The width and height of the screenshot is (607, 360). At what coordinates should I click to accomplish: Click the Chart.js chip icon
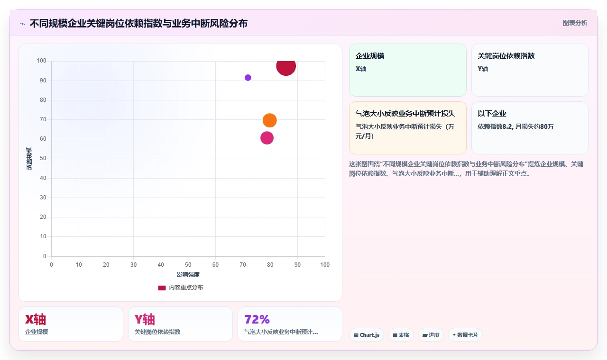click(x=356, y=335)
